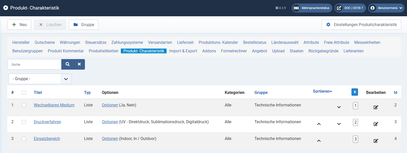Open the Freie Attribute tab
The height and width of the screenshot is (153, 407).
pos(337,43)
